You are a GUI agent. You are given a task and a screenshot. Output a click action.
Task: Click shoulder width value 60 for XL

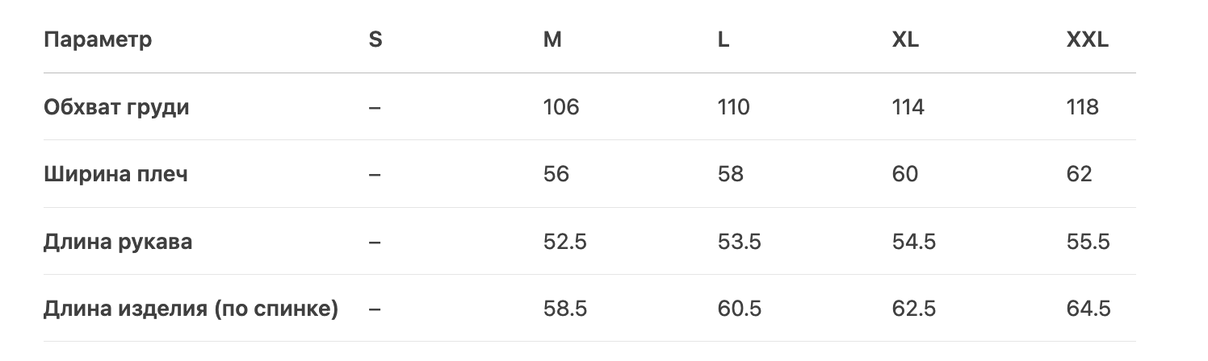[905, 174]
